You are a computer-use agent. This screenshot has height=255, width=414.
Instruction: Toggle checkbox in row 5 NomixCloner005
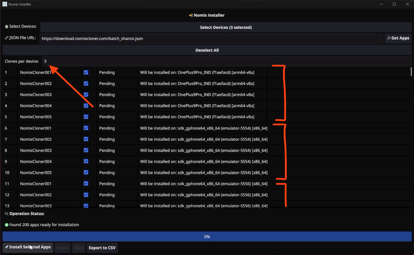point(86,117)
